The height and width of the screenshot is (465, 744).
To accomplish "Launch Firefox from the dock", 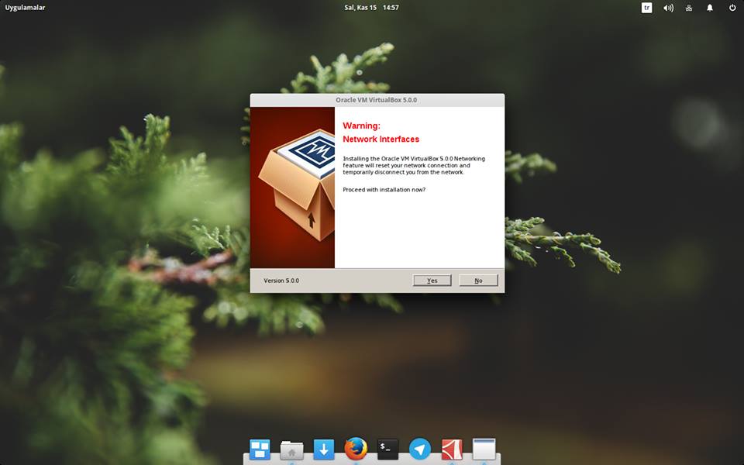I will pos(356,449).
